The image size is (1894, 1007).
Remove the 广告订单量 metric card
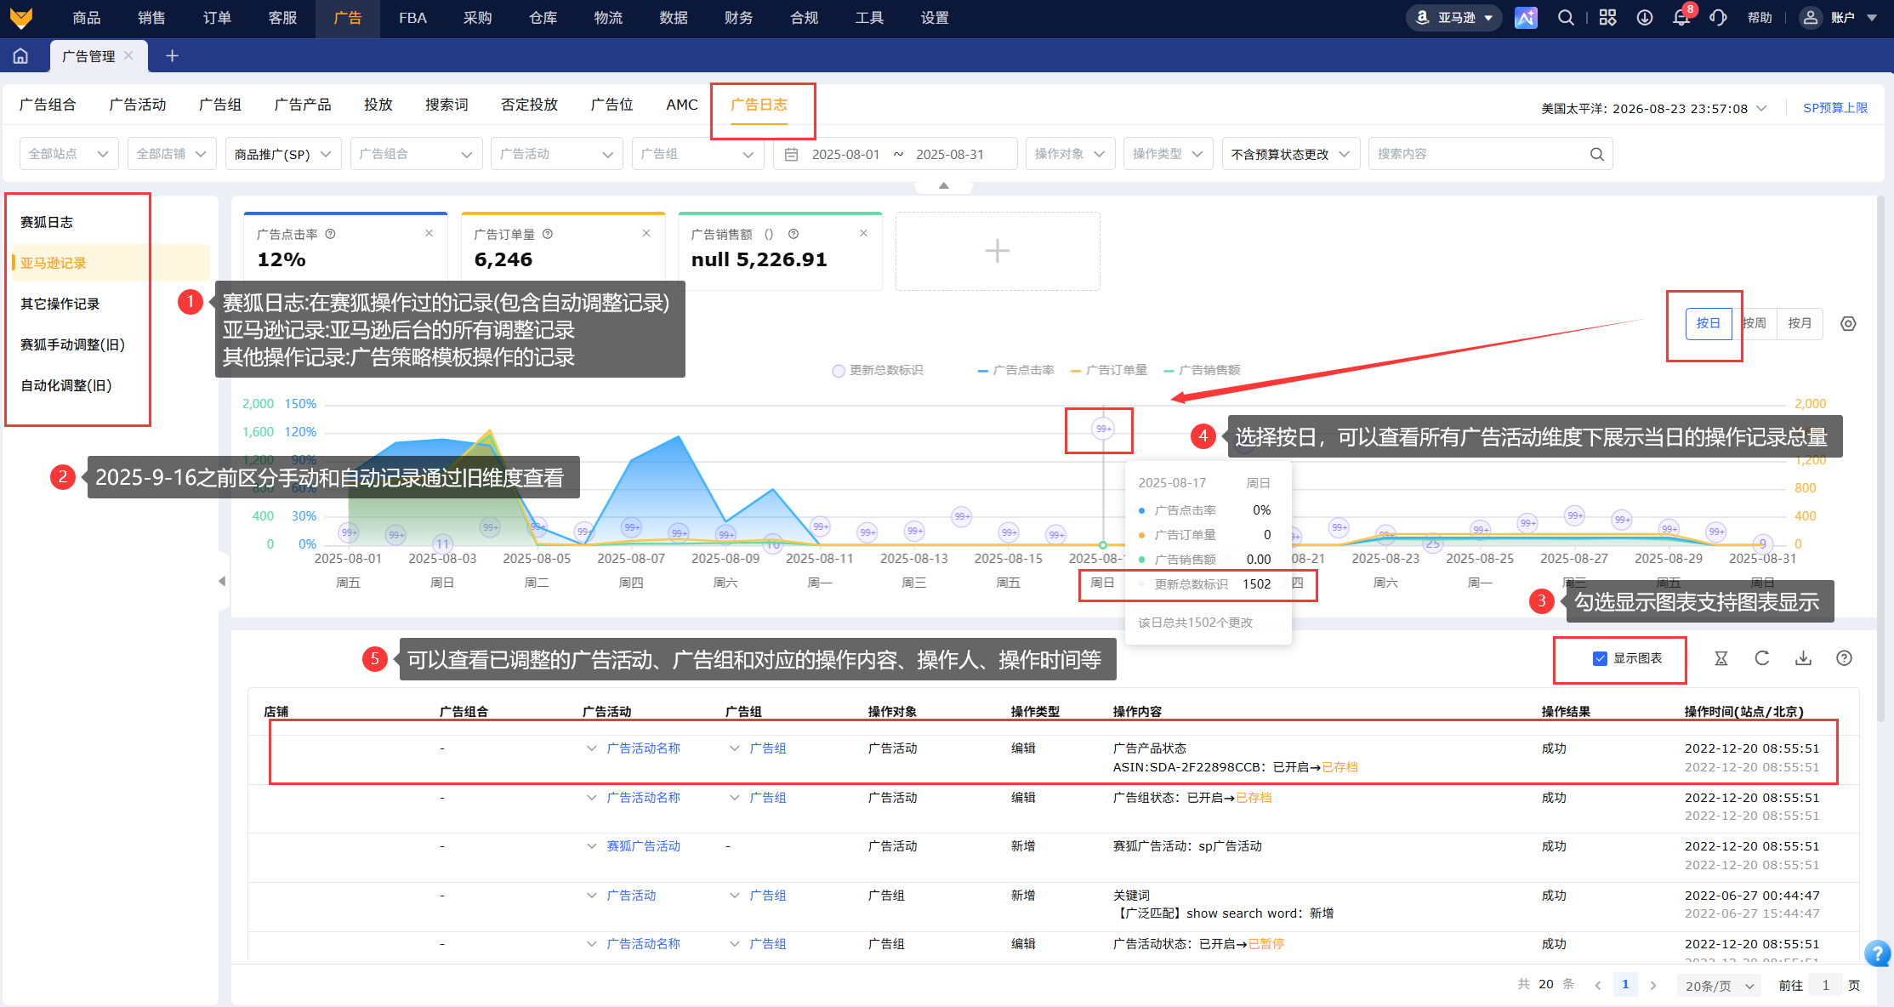646,233
